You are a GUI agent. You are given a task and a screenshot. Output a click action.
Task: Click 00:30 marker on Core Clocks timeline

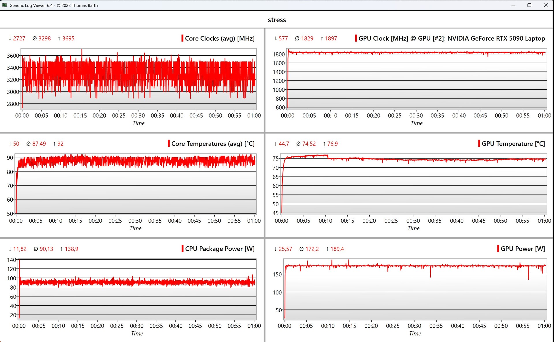(138, 116)
